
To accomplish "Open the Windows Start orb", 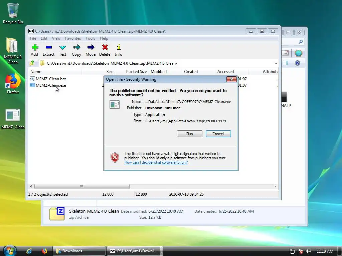I will point(10,251).
